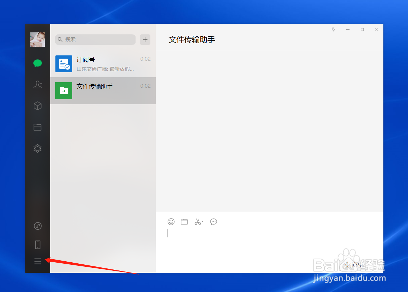Screen dimensions: 408x292
Task: Switch to the Chats tab icon
Action: click(37, 63)
